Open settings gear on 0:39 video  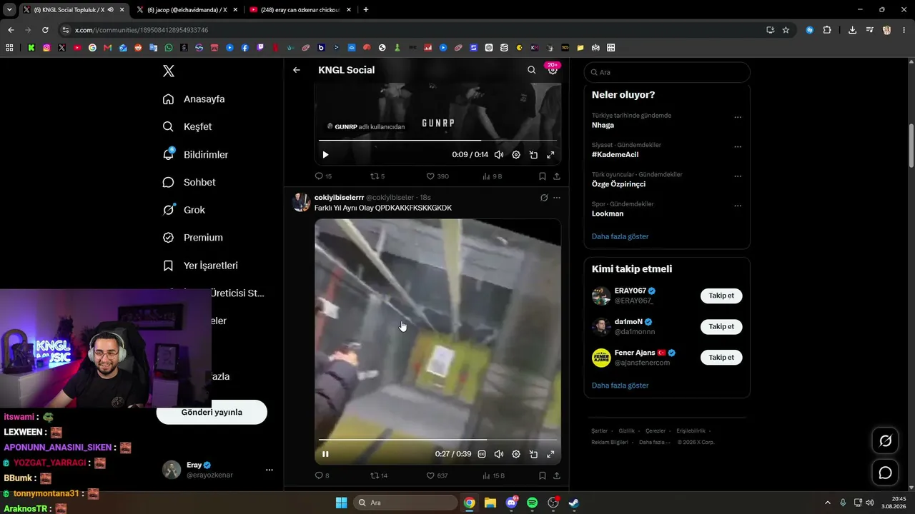tap(516, 454)
